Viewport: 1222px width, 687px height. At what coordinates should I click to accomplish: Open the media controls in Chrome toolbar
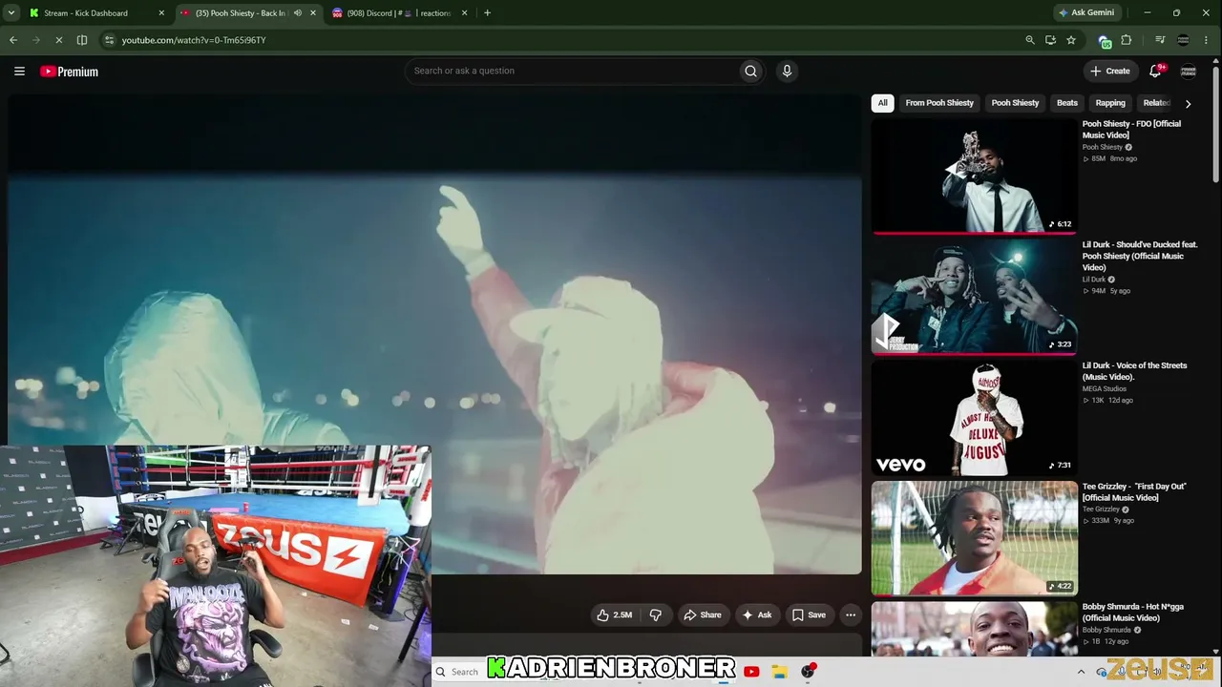point(1160,40)
